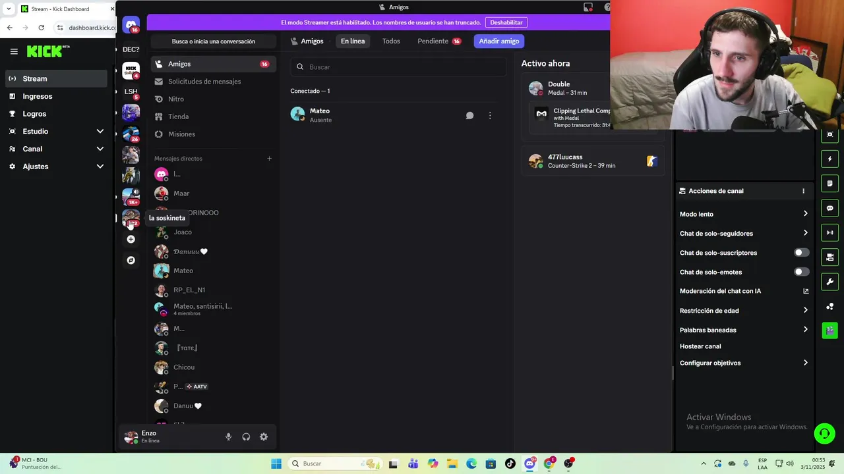The image size is (844, 474).
Task: Select Stream in Kick sidebar
Action: point(56,78)
